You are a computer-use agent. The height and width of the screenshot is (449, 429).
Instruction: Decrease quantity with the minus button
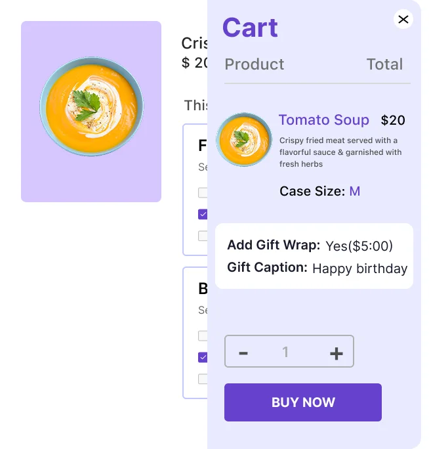click(243, 353)
